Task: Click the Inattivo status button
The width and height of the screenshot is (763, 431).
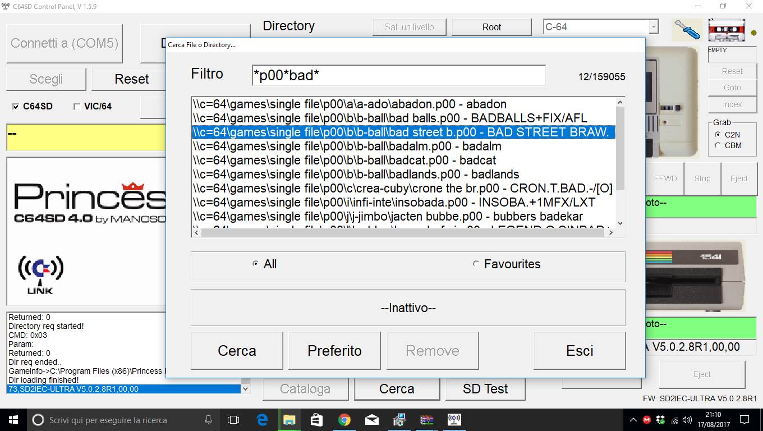Action: 408,308
